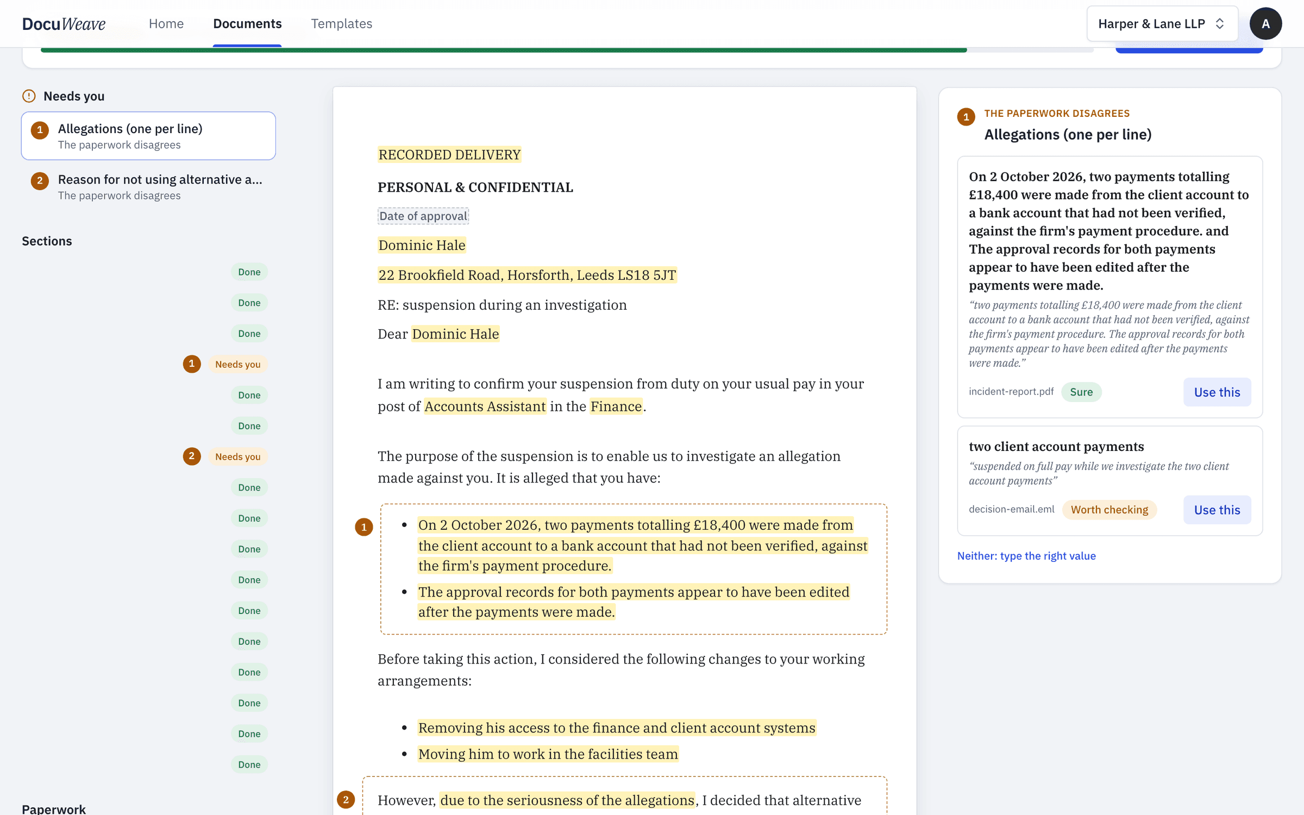
Task: Click the DocuWeave logo
Action: pos(64,24)
